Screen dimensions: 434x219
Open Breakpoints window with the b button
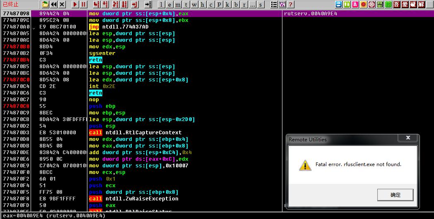point(236,5)
